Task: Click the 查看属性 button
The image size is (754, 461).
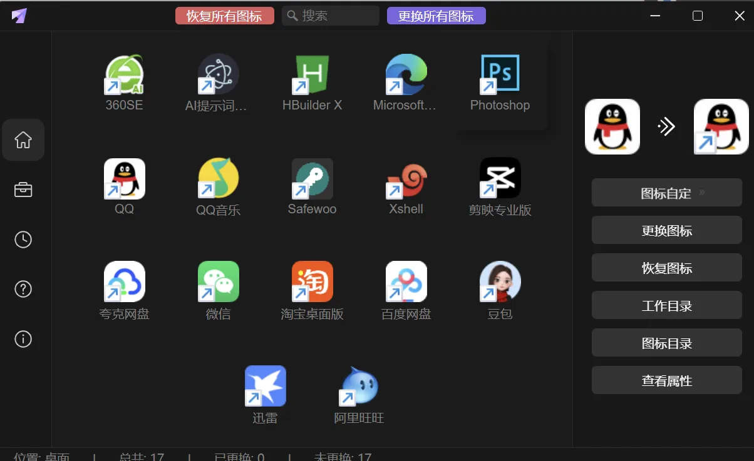Action: pos(666,380)
